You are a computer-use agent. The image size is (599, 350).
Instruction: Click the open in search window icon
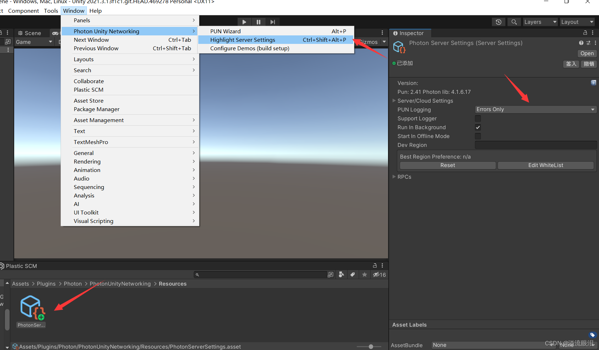[331, 275]
